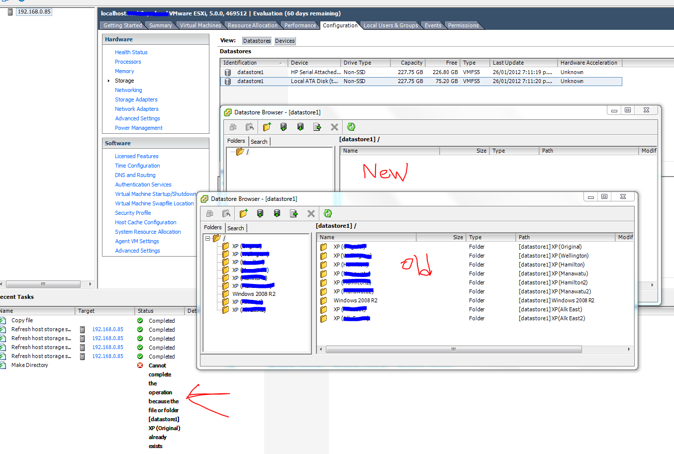Screen dimensions: 674x454
Task: Open the Time Configuration link
Action: click(x=137, y=166)
